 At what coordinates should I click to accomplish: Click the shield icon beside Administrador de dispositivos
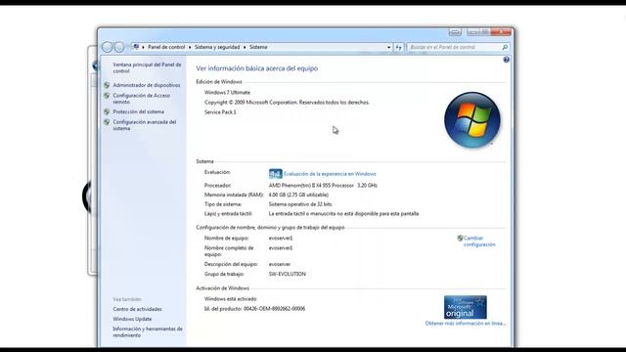click(x=107, y=85)
